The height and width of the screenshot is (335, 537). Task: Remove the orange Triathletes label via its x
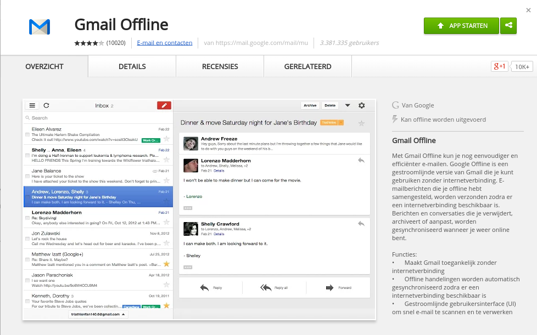point(341,122)
